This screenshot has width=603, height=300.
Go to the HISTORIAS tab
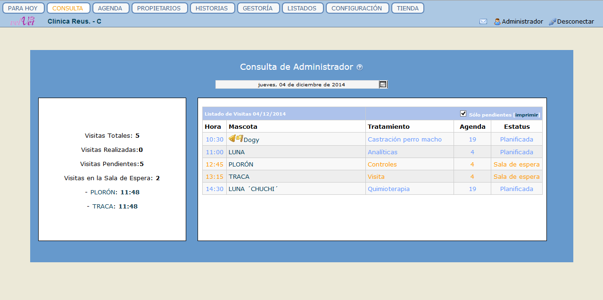pos(211,8)
